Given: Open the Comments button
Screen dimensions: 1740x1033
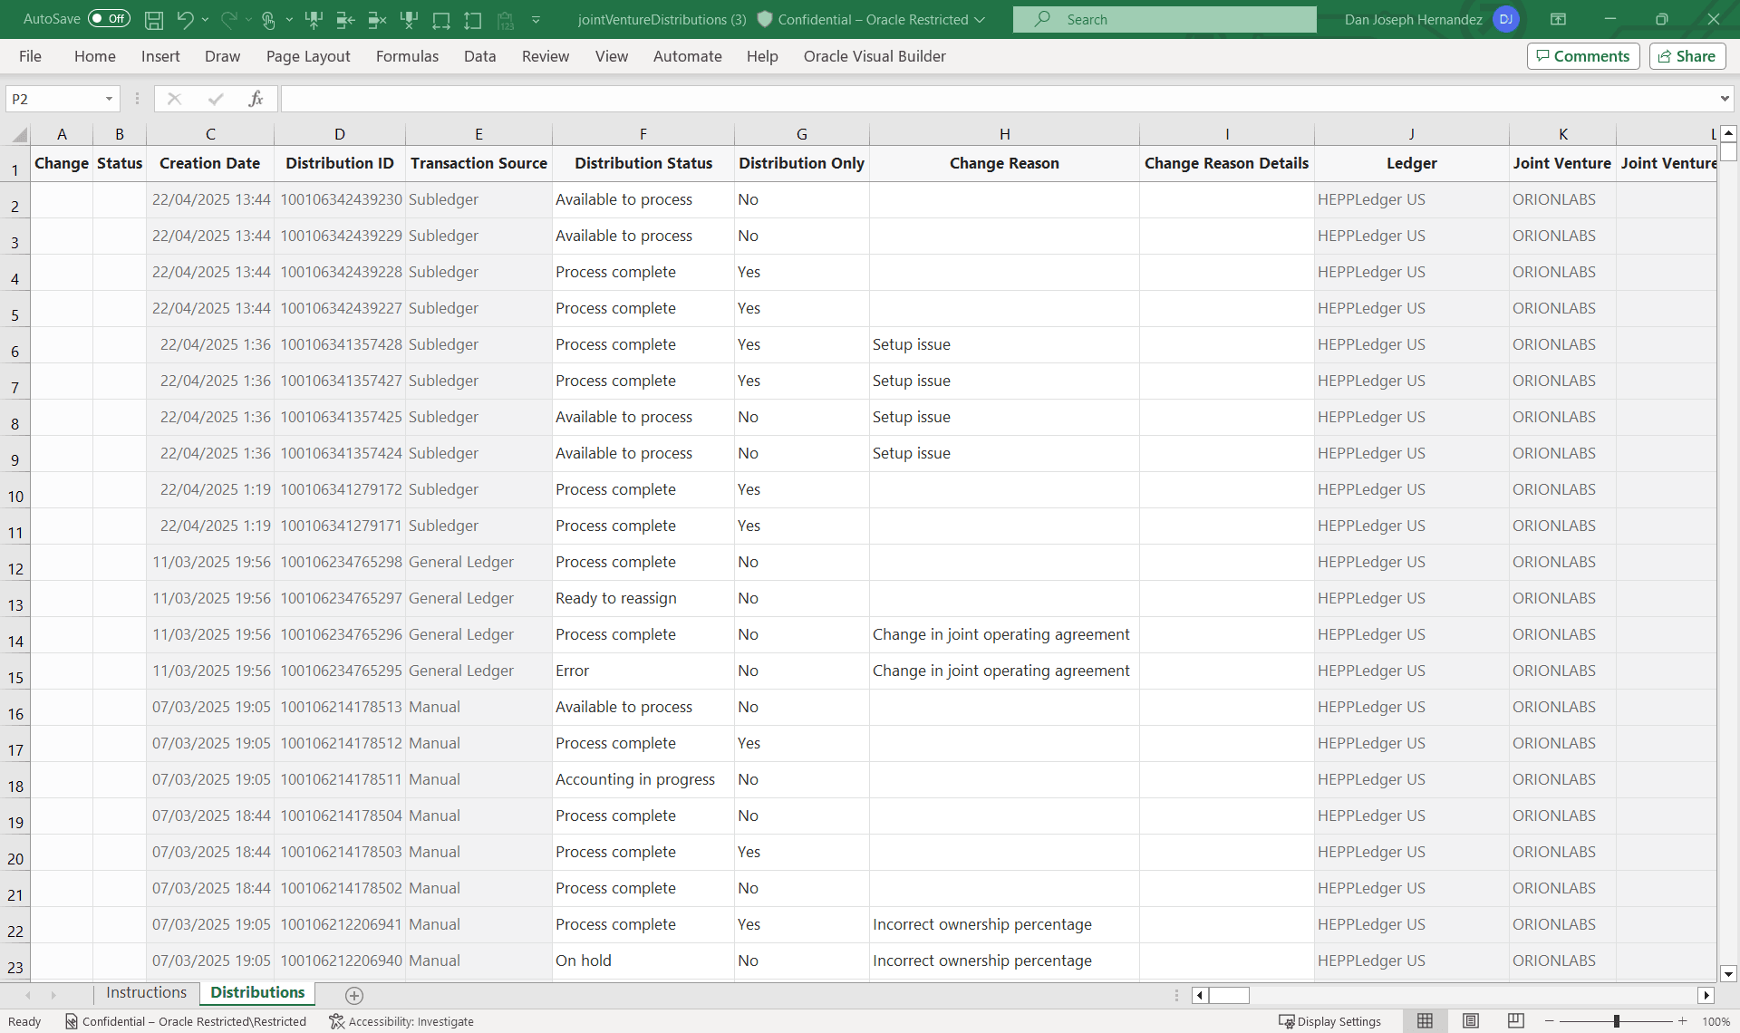Looking at the screenshot, I should [x=1582, y=56].
